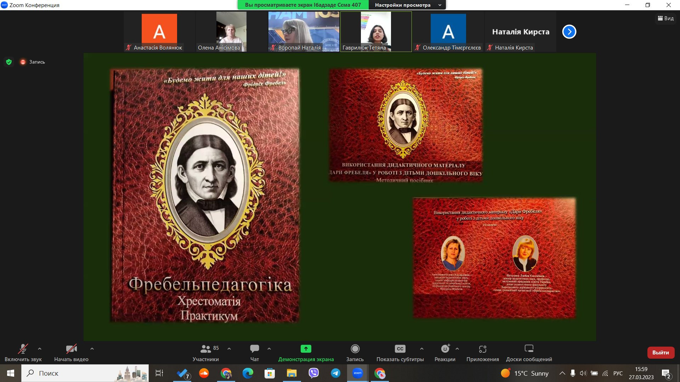Open Настройки просмотра dropdown
The width and height of the screenshot is (680, 382).
407,5
